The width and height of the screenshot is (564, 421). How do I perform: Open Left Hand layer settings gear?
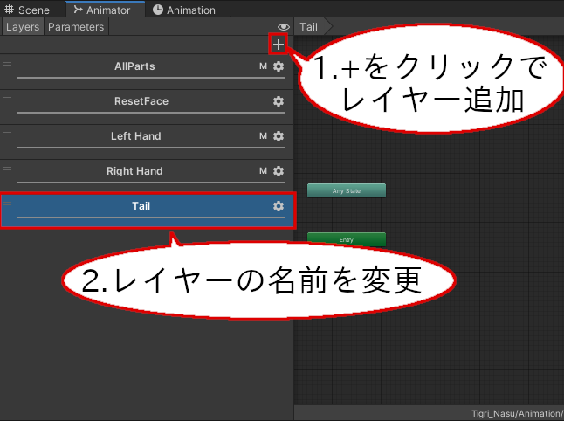278,136
